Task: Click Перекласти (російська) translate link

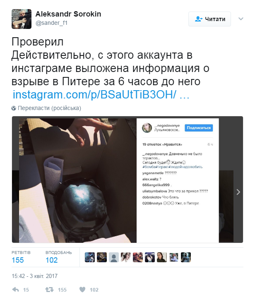Action: pyautogui.click(x=49, y=108)
